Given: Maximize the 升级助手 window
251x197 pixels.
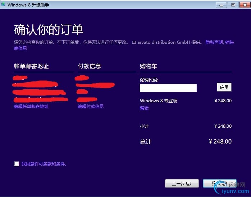Looking at the screenshot, I should [233, 5].
